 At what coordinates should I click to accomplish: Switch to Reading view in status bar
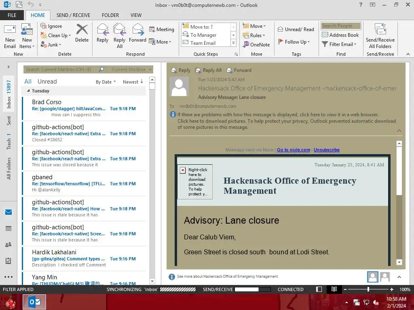click(x=334, y=289)
